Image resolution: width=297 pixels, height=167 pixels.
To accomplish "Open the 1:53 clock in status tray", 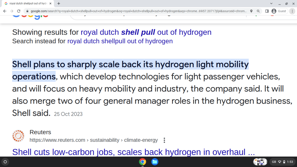I will [290, 162].
